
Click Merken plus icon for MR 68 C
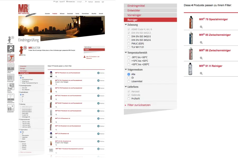[x=98, y=96]
